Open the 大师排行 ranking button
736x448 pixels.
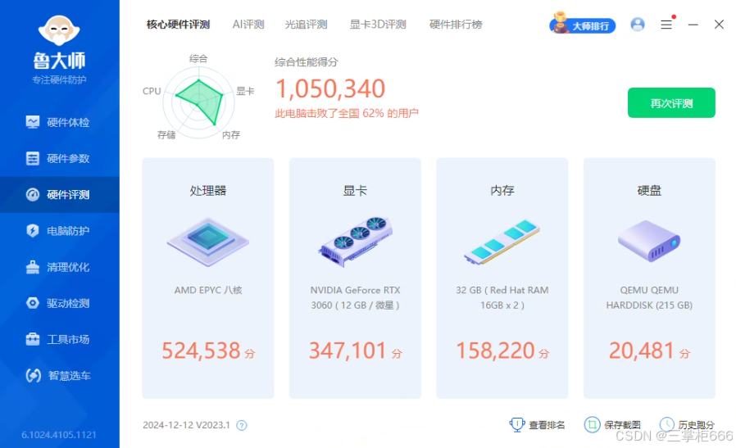tap(583, 25)
